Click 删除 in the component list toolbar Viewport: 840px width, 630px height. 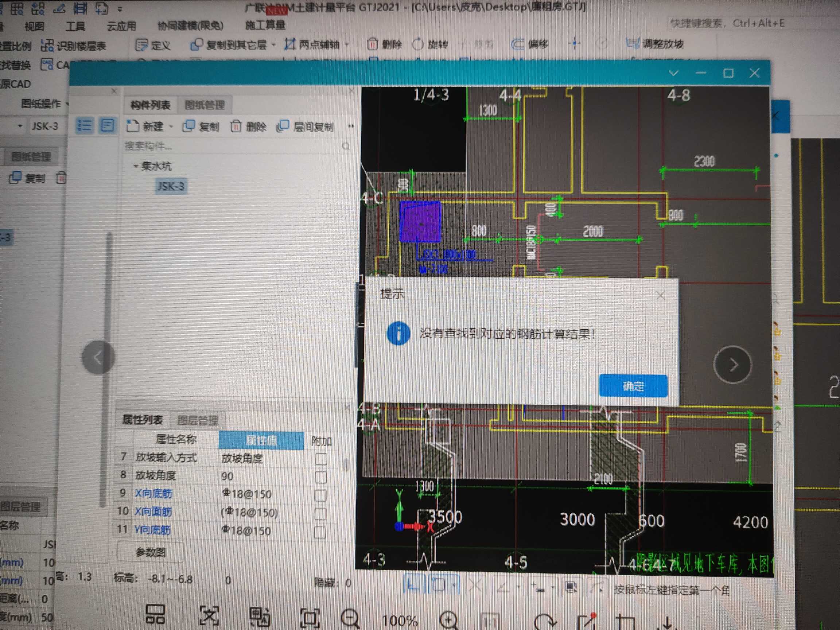coord(248,126)
